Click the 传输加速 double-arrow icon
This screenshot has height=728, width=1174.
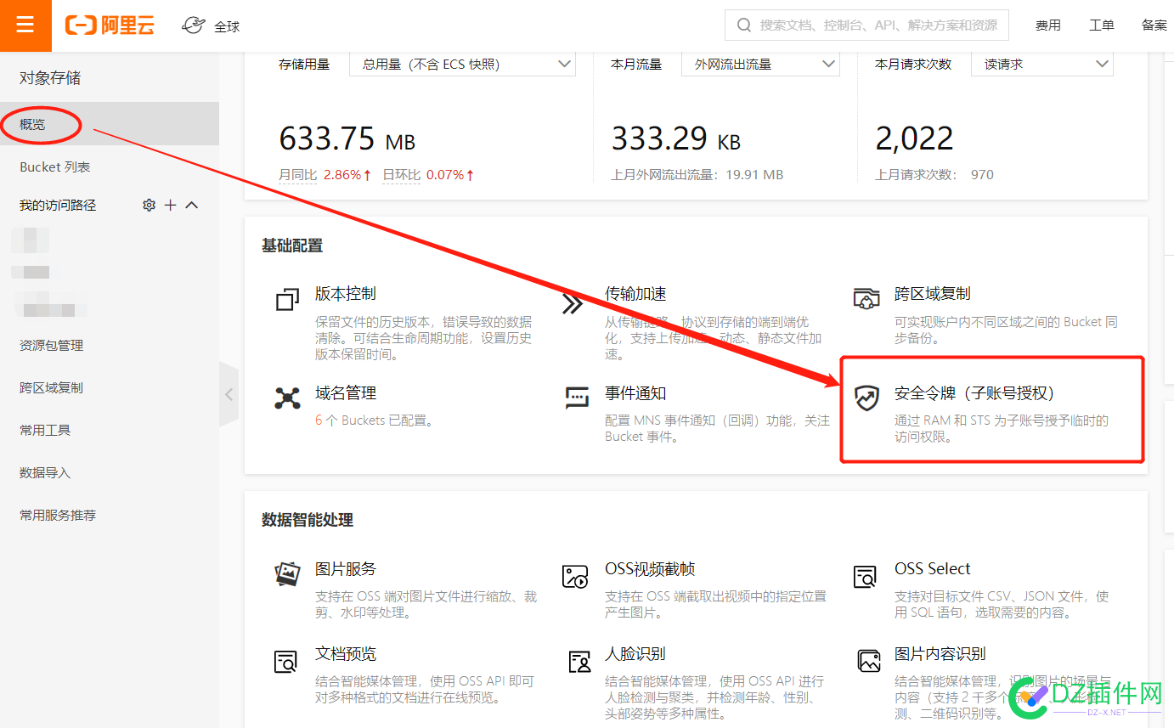tap(573, 303)
